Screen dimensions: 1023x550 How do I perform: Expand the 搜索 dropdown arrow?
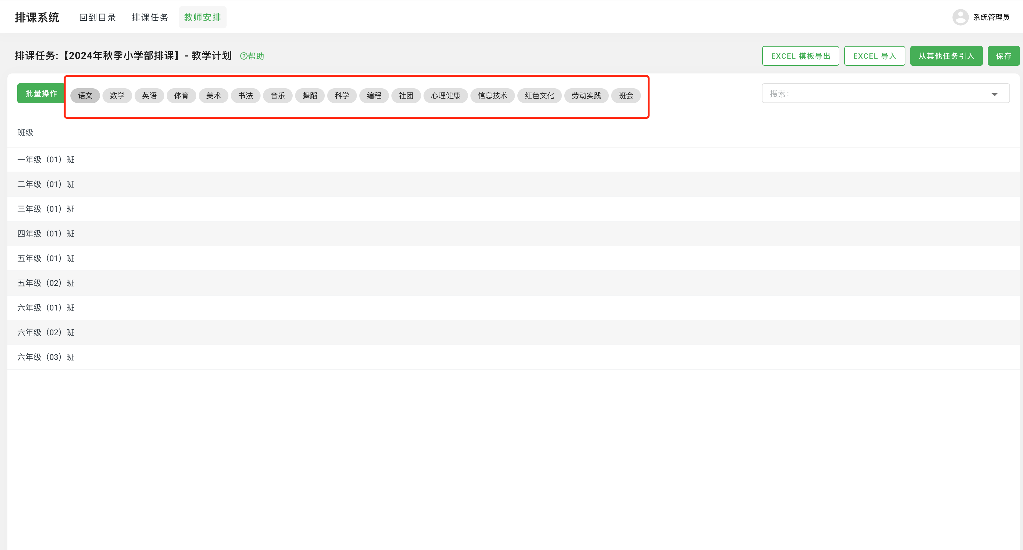tap(994, 94)
